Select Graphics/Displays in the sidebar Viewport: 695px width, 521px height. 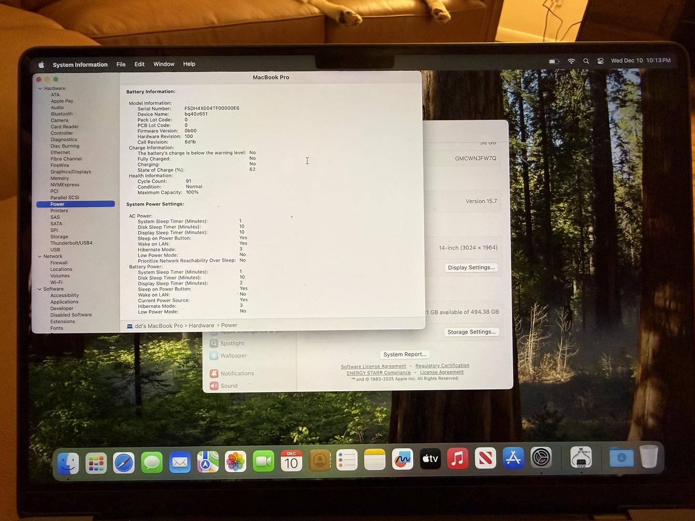tap(70, 172)
